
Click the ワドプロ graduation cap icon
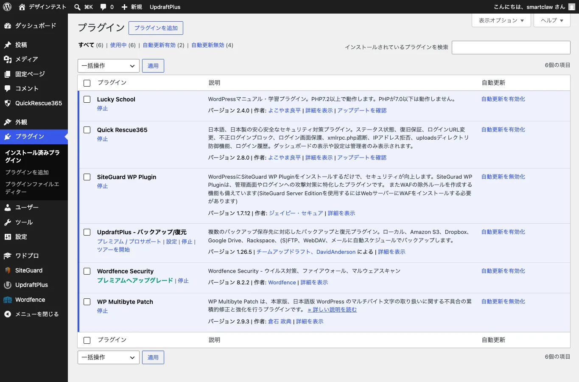(x=8, y=256)
